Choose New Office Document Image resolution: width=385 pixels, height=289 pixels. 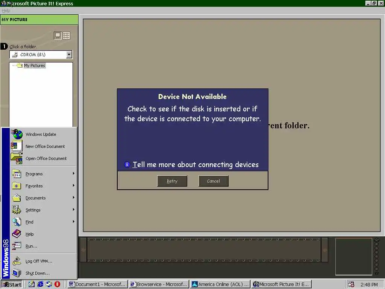point(45,146)
